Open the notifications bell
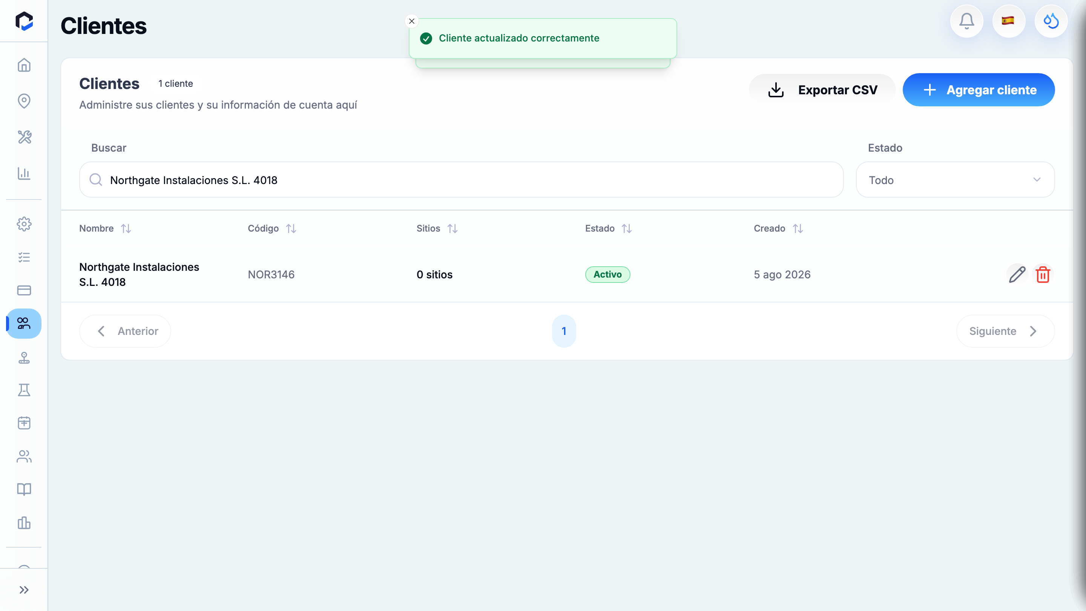 coord(967,21)
